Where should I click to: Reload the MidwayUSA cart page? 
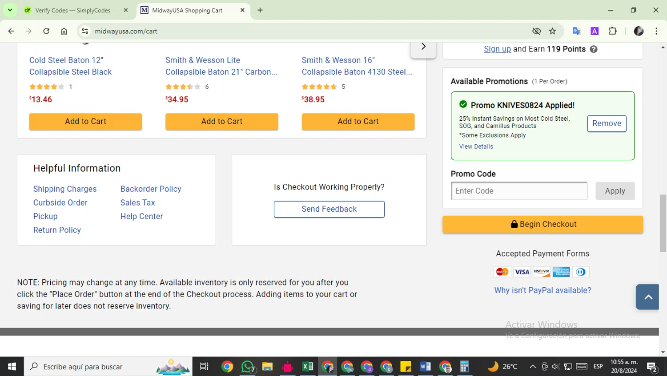(x=46, y=31)
